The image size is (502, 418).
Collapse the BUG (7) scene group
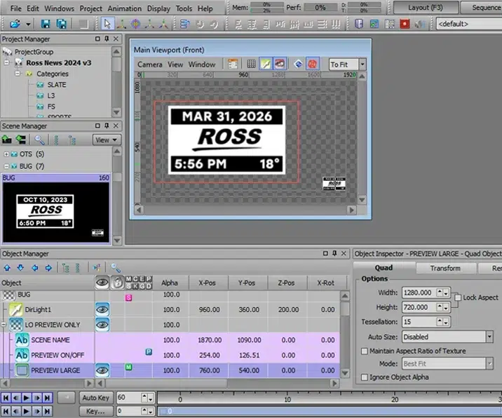coord(6,166)
